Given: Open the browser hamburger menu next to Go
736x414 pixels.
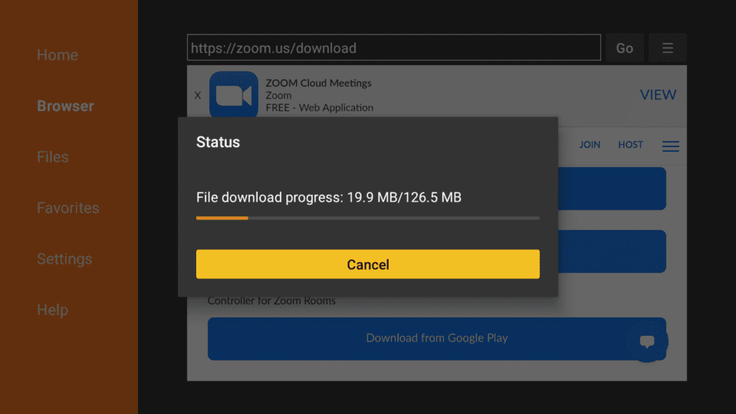Looking at the screenshot, I should 668,48.
